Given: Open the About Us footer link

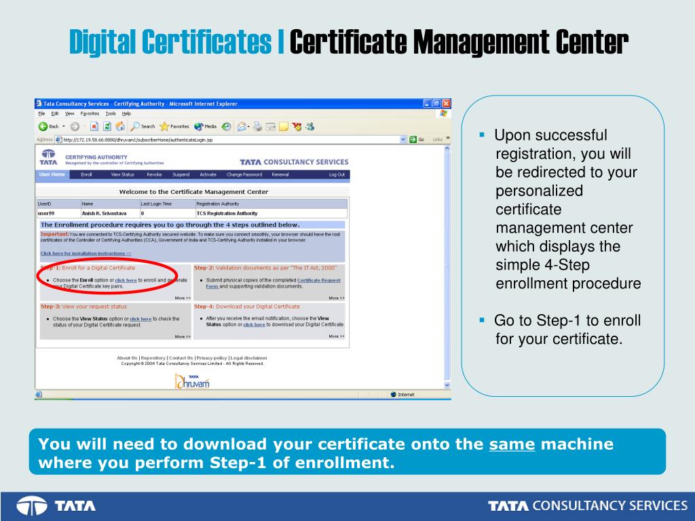Looking at the screenshot, I should tap(127, 358).
